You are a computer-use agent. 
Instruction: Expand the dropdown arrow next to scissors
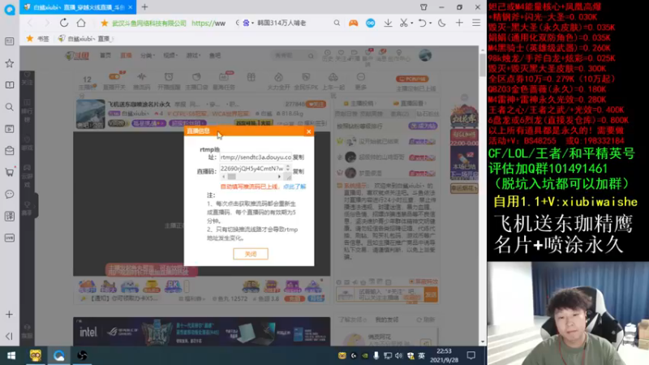(412, 24)
